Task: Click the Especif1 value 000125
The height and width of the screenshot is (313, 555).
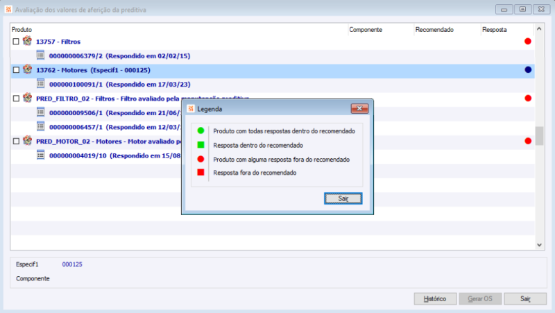Action: [72, 264]
